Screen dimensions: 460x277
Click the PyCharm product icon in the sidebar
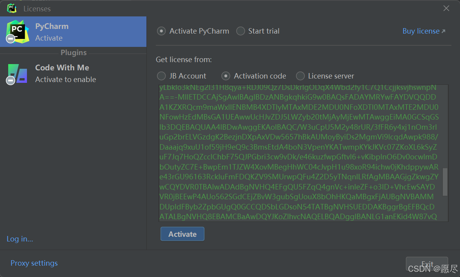18,32
